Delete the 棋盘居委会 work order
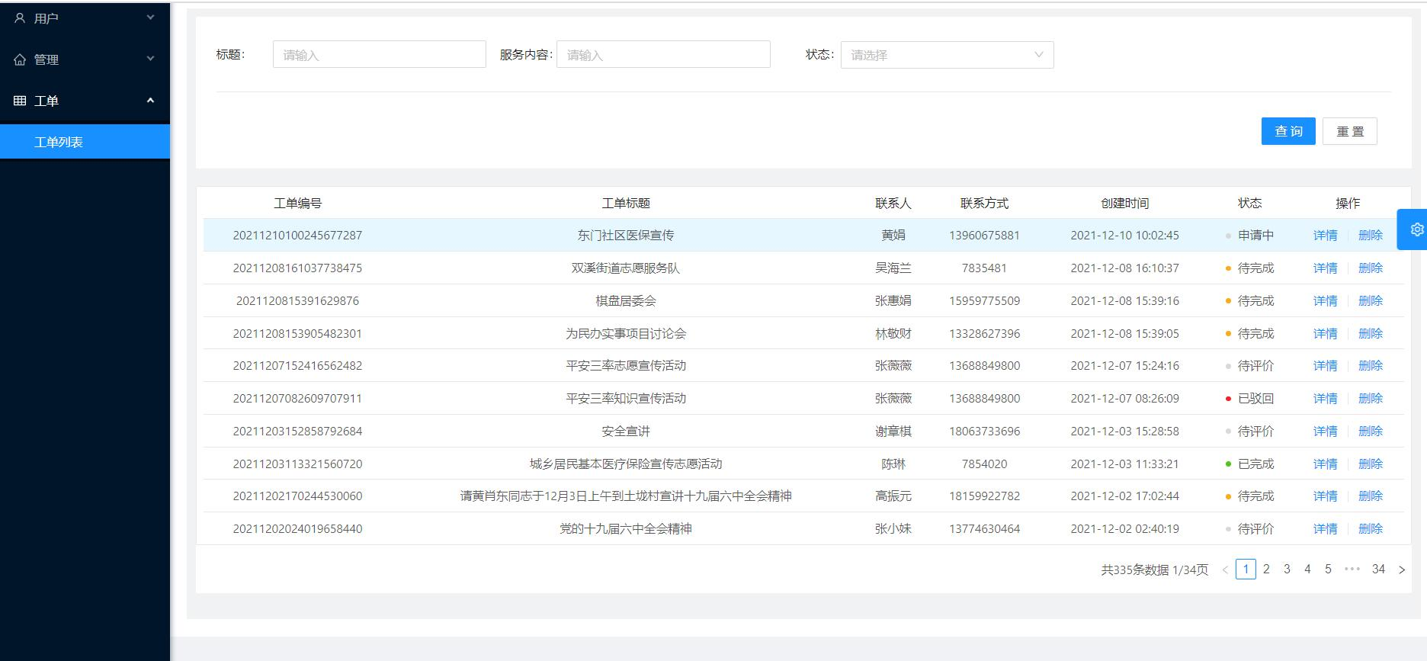The height and width of the screenshot is (661, 1427). point(1370,301)
